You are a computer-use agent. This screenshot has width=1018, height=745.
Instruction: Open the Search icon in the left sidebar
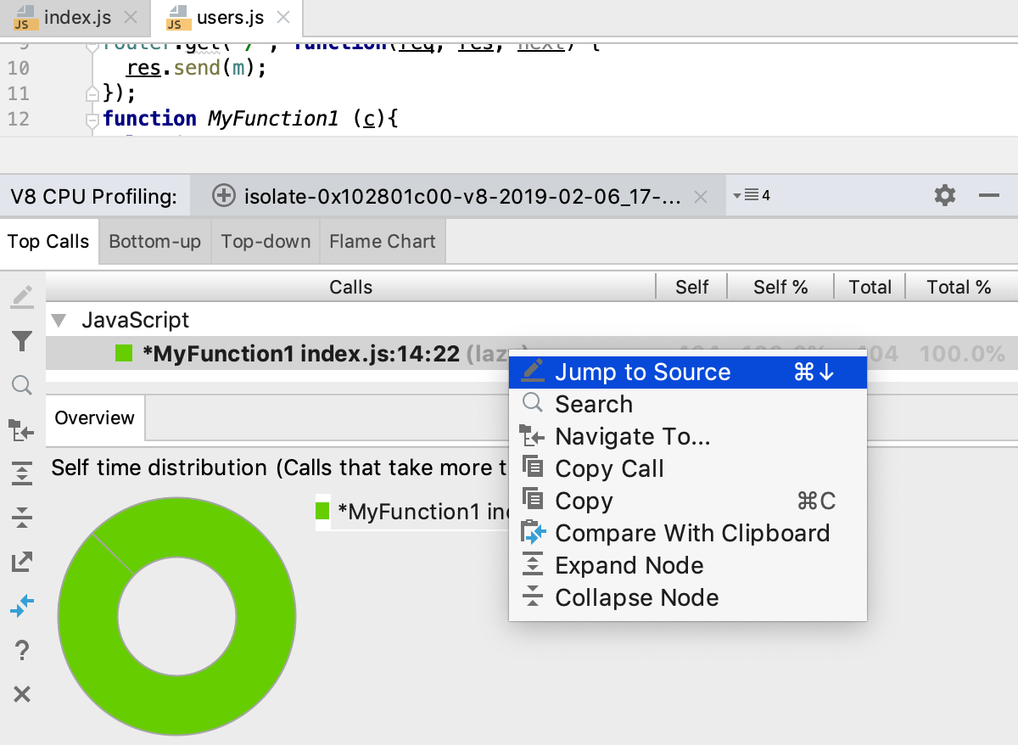(x=22, y=384)
